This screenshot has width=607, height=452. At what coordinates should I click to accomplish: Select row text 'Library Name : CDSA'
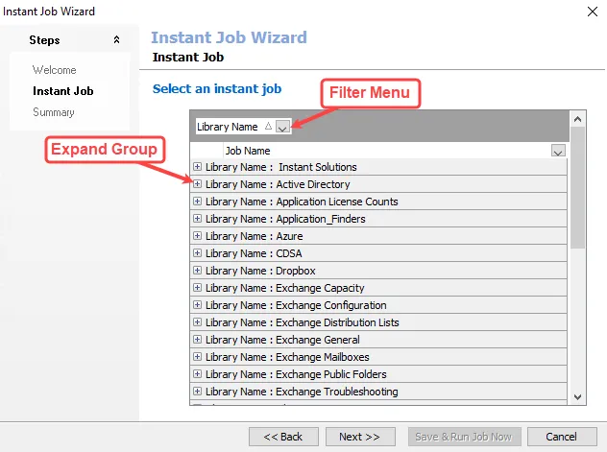click(x=254, y=253)
